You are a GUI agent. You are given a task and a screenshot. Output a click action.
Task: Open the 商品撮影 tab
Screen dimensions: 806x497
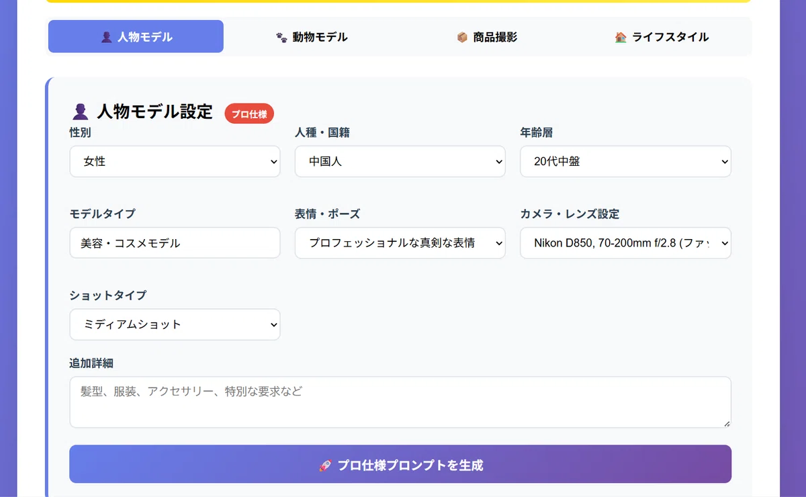[487, 36]
